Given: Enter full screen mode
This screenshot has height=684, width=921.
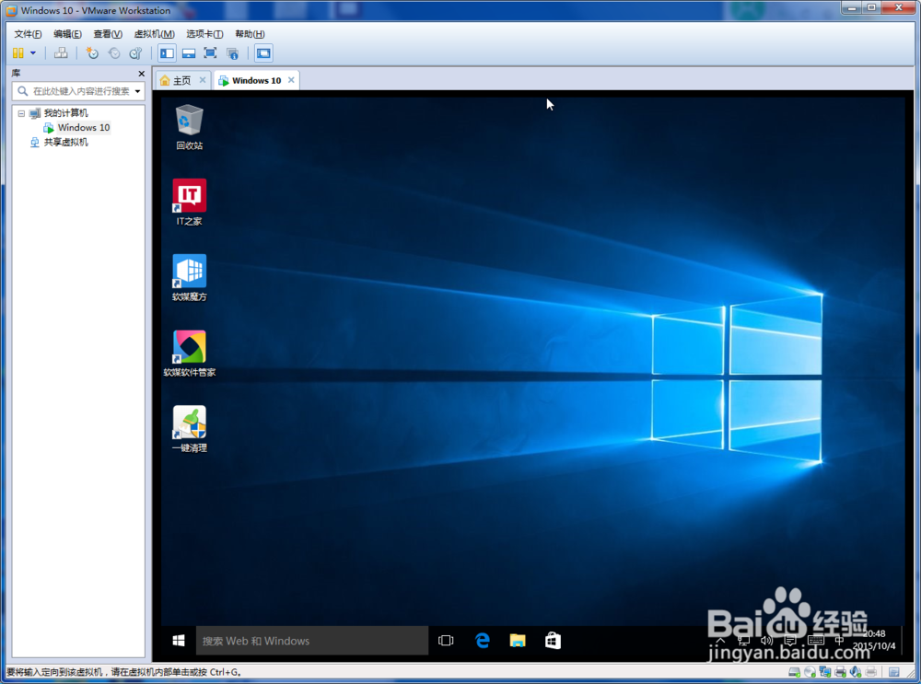Looking at the screenshot, I should [x=210, y=53].
